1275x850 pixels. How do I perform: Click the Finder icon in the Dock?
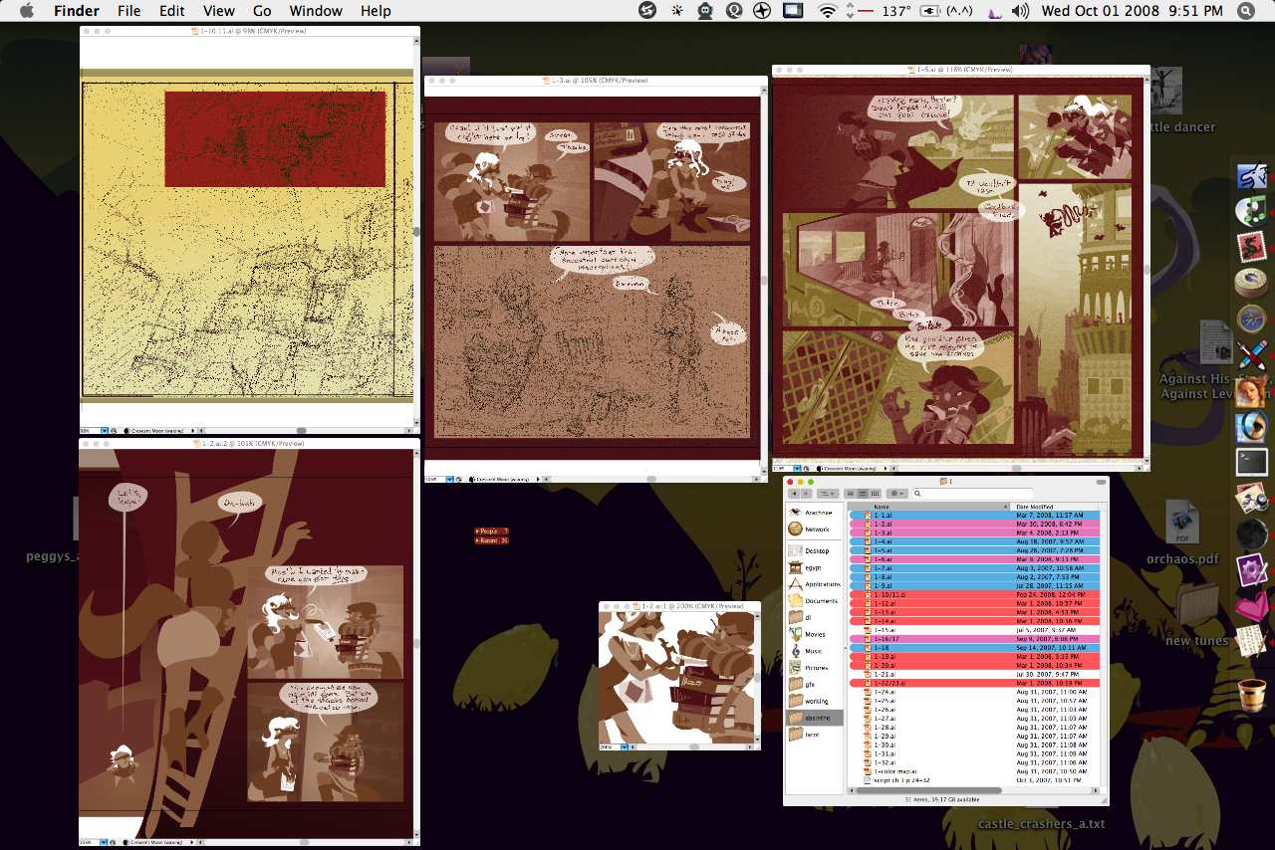pos(1251,176)
